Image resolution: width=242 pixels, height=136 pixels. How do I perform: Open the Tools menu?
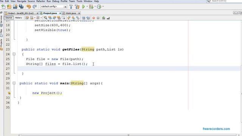coord(79,1)
